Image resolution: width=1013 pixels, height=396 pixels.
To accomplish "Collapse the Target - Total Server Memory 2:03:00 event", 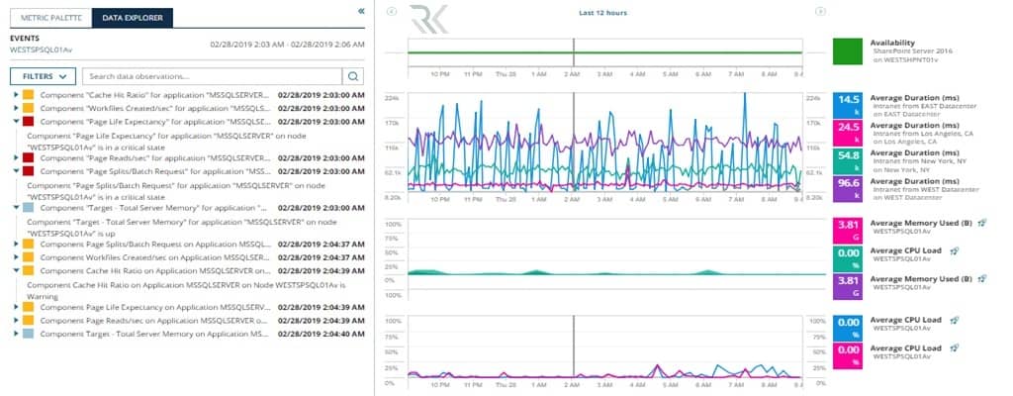I will click(x=15, y=209).
